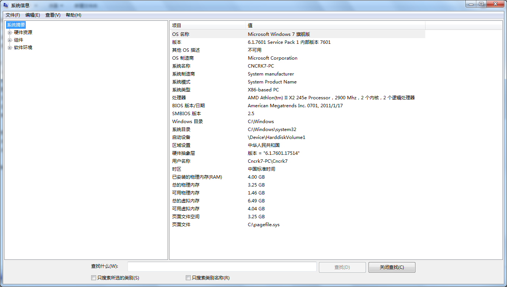Viewport: 507px width, 287px height.
Task: Click the 查找(D) button
Action: pos(342,267)
